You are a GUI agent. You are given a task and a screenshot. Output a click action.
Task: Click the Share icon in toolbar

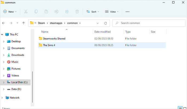pos(67,12)
